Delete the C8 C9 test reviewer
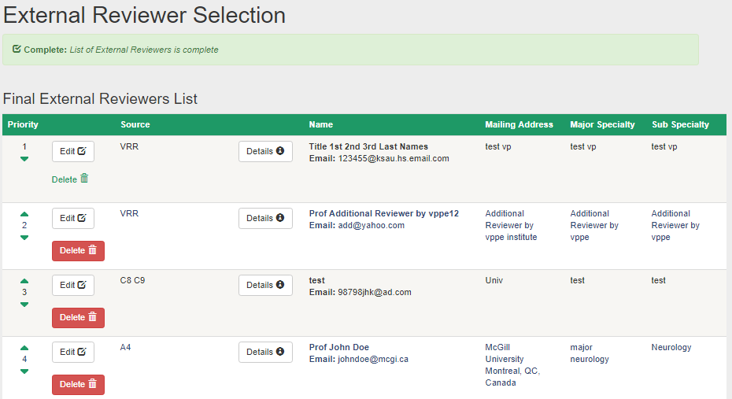Image resolution: width=732 pixels, height=399 pixels. click(78, 317)
